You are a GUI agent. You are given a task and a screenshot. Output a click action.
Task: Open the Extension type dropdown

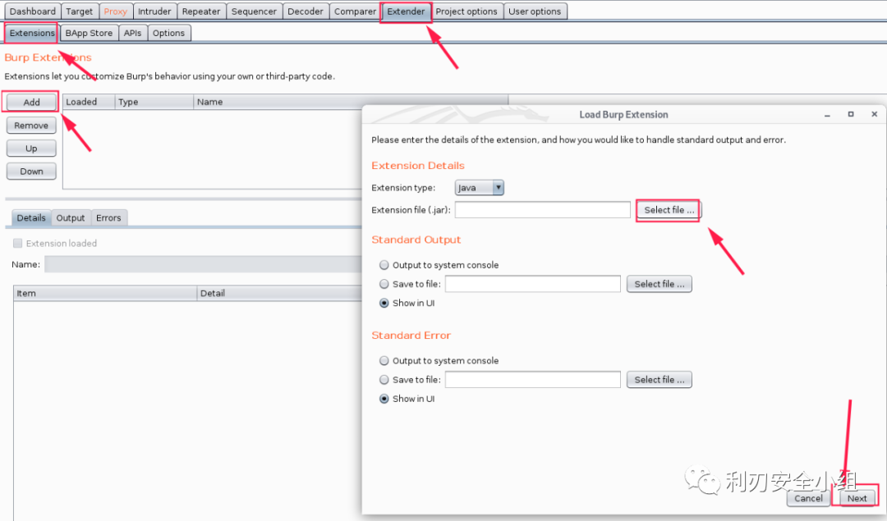(x=479, y=188)
